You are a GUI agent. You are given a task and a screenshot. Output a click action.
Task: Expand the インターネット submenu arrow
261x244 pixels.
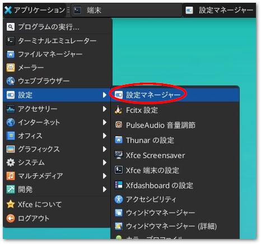pyautogui.click(x=105, y=122)
